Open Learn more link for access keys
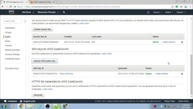193x109 pixels. point(84,23)
